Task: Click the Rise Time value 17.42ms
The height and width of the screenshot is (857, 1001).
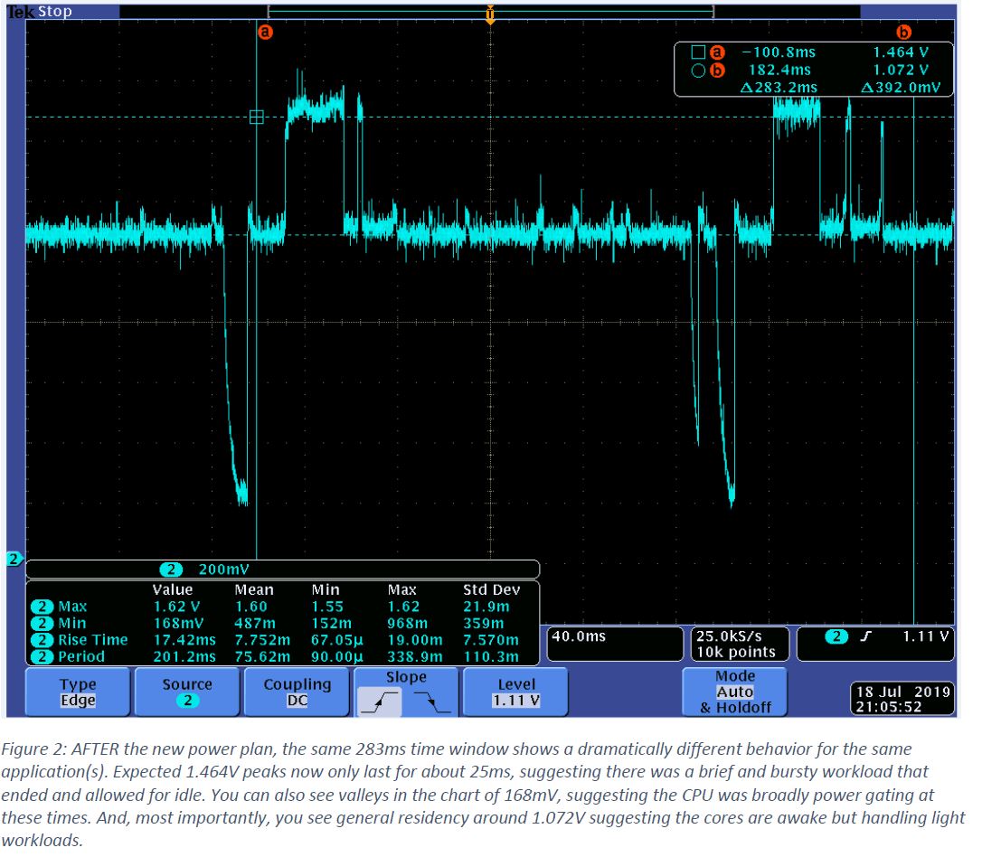Action: [184, 639]
